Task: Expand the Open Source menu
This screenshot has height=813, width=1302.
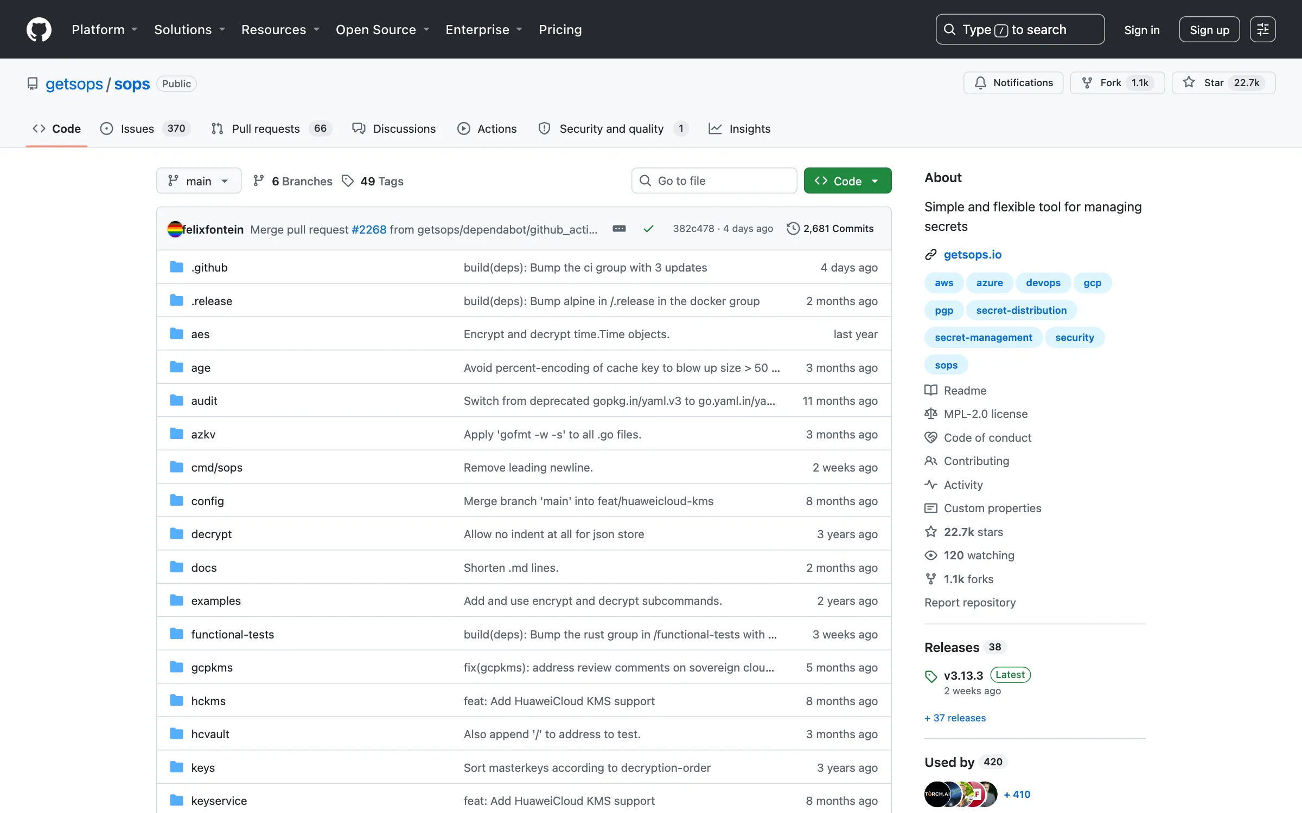Action: click(x=382, y=29)
